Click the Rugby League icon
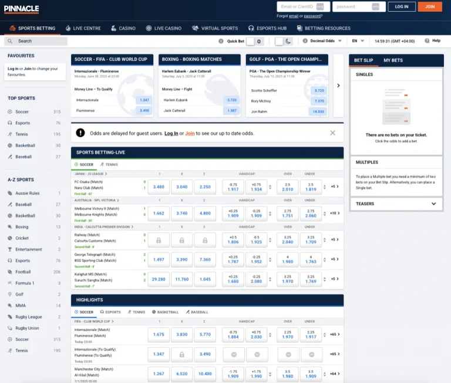Viewport: 451px width, 383px height. pyautogui.click(x=10, y=317)
